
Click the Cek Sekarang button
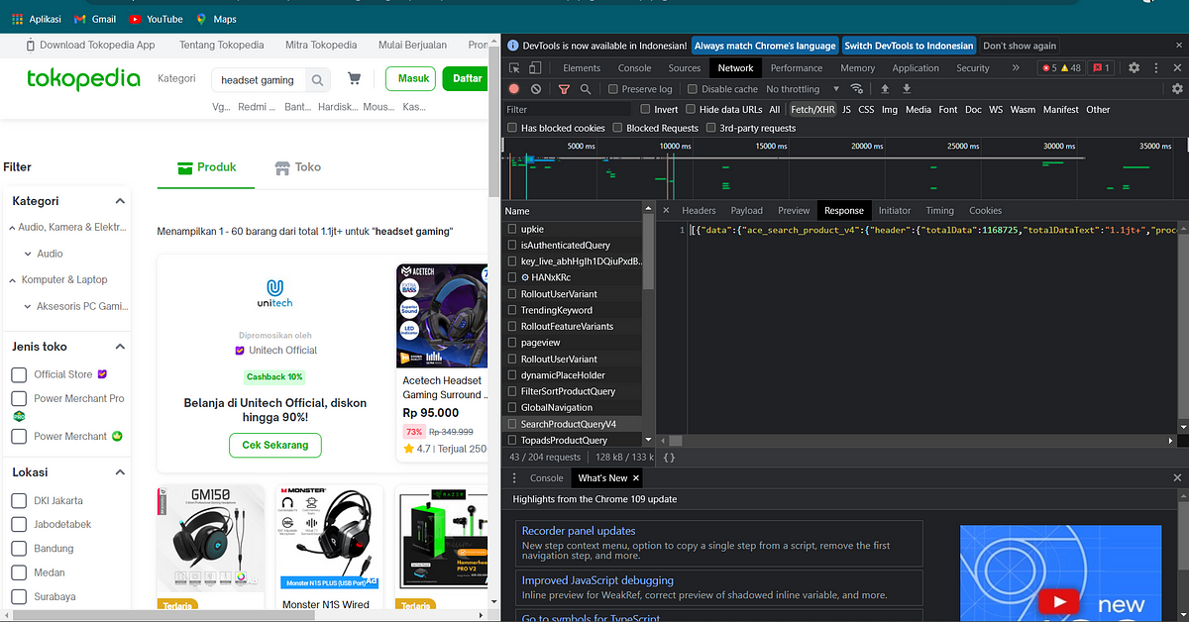(275, 446)
